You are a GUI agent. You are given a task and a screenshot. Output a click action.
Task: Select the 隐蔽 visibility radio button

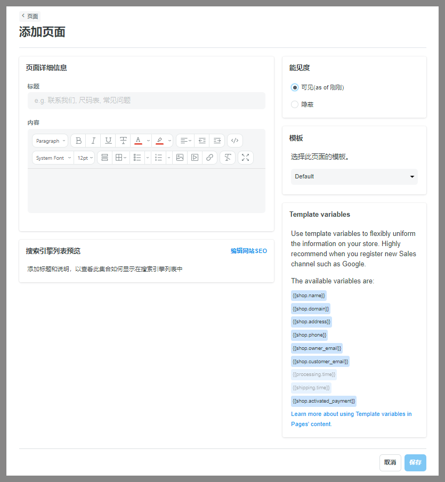tap(295, 104)
